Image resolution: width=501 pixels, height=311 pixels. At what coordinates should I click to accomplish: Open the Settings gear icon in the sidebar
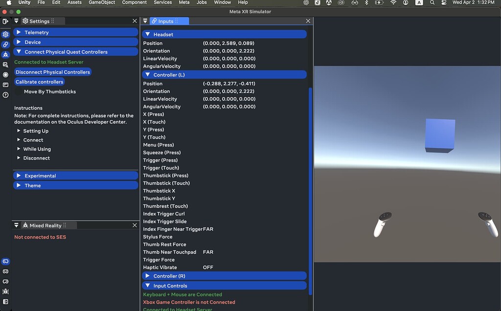coord(5,35)
